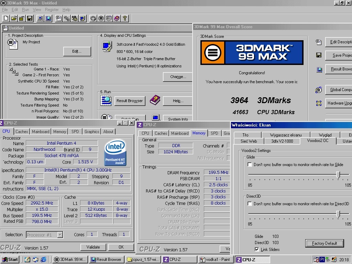The height and width of the screenshot is (264, 352).
Task: Select the Sieć Web tab
Action: coord(249,141)
